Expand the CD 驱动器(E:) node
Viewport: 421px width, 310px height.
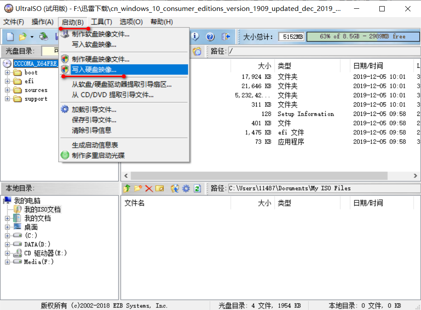point(7,253)
